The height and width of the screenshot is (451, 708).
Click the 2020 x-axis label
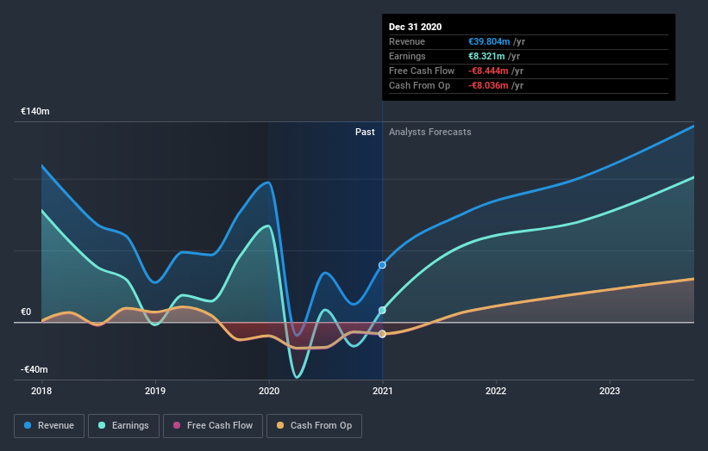(x=269, y=391)
